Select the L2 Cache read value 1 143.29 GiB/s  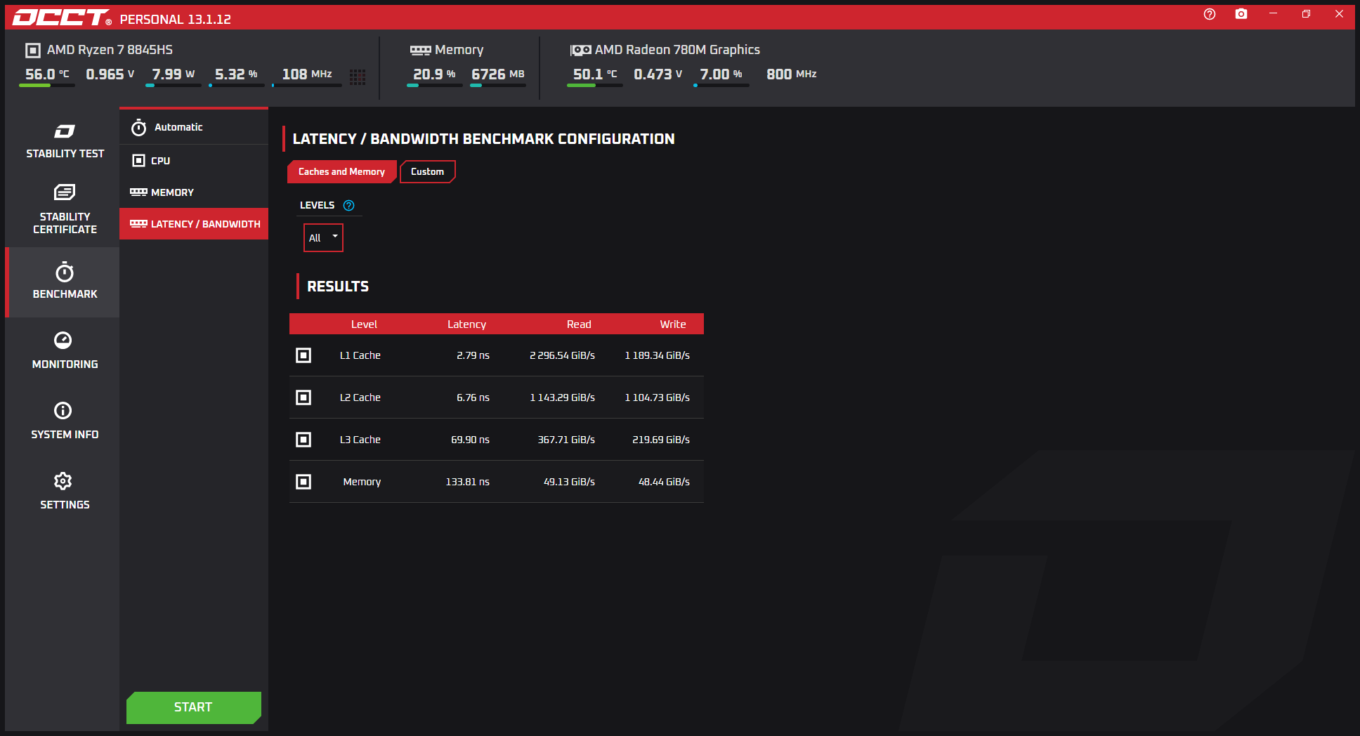pos(562,397)
